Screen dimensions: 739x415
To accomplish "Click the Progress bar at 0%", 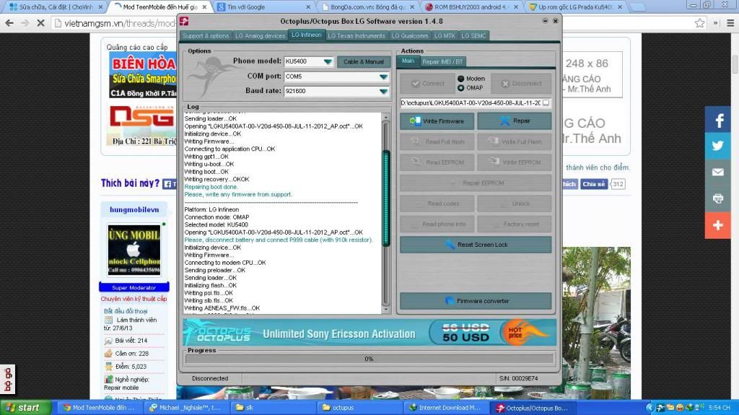I will click(369, 359).
